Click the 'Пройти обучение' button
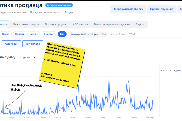 point(162,9)
